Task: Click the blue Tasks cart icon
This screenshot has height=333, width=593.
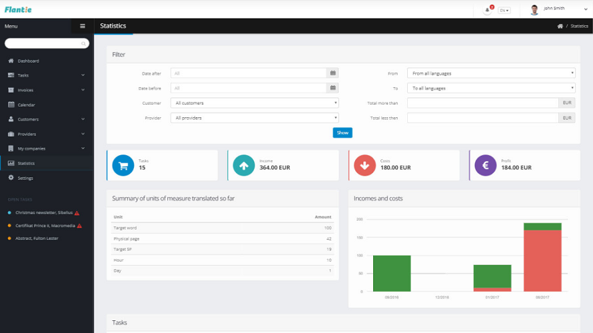Action: tap(123, 165)
